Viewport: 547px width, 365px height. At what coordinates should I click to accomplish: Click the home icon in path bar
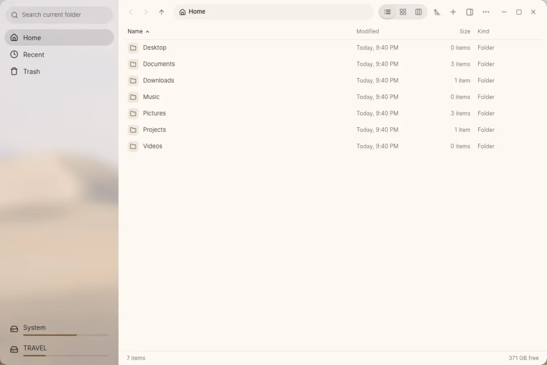pos(182,12)
